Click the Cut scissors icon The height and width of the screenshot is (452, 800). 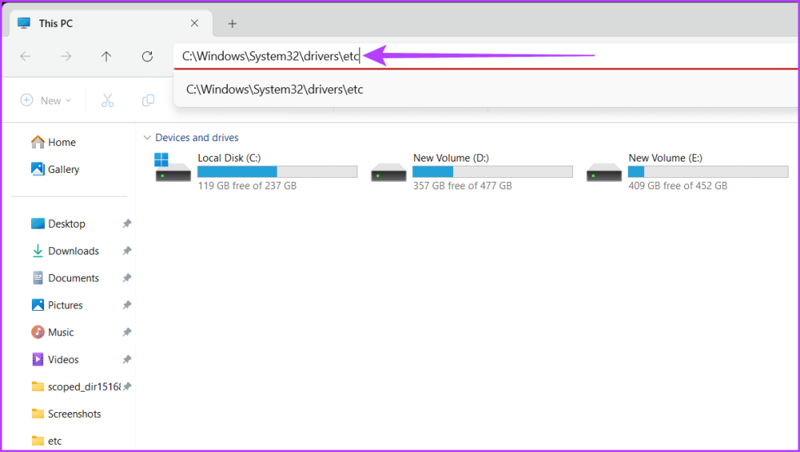pyautogui.click(x=108, y=100)
